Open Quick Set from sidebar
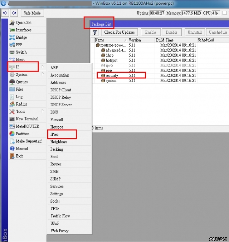The height and width of the screenshot is (242, 229). point(27,23)
